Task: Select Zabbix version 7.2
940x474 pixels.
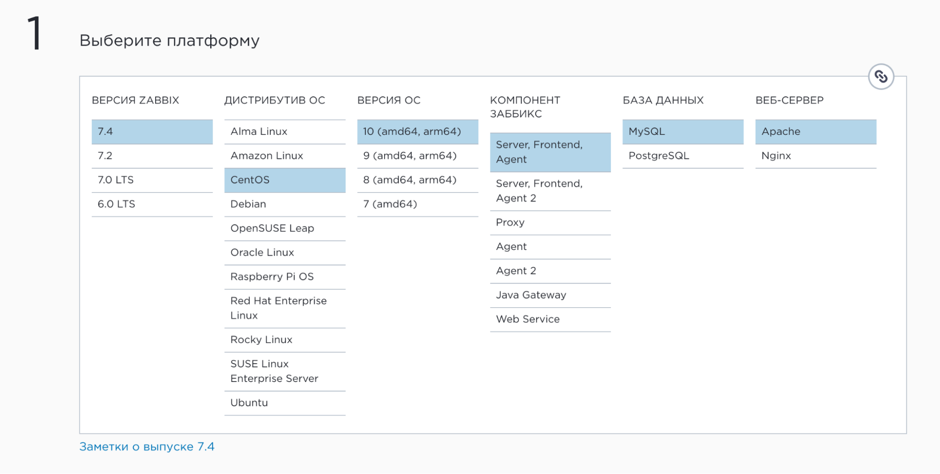Action: [152, 156]
